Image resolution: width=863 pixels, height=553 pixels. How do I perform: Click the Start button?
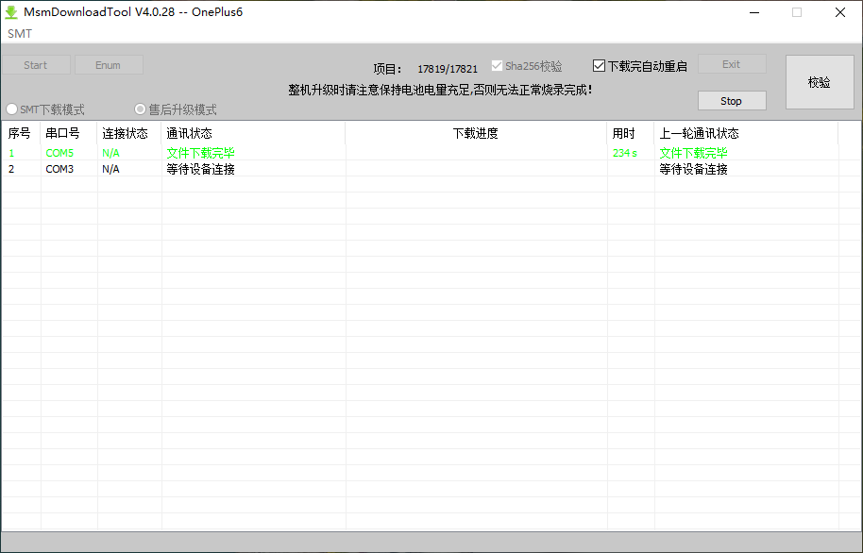point(36,65)
